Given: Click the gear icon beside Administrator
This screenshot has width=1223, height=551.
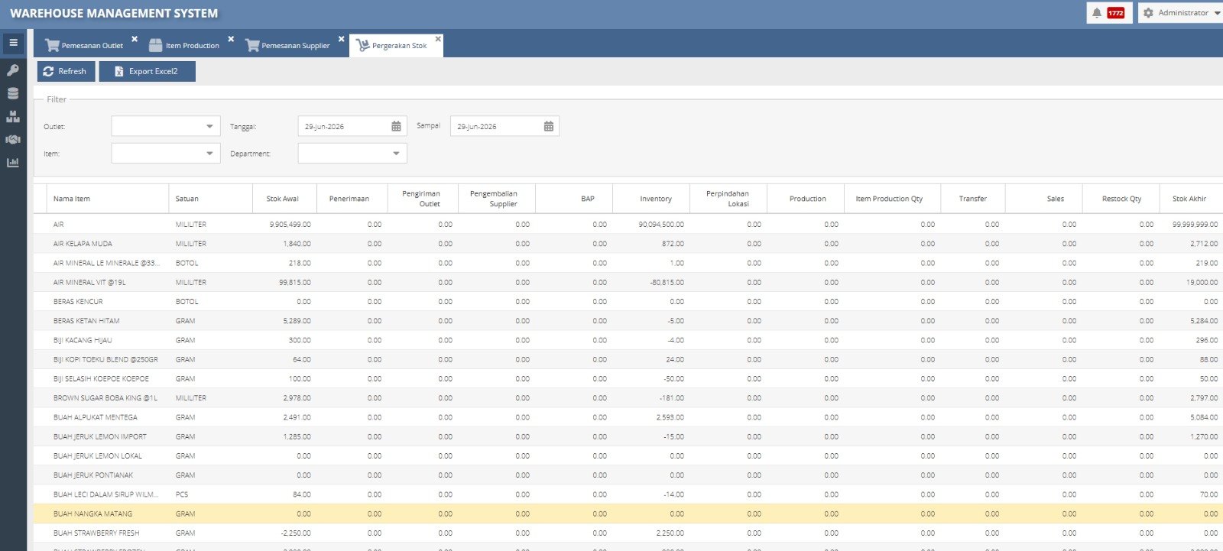Looking at the screenshot, I should [x=1148, y=13].
